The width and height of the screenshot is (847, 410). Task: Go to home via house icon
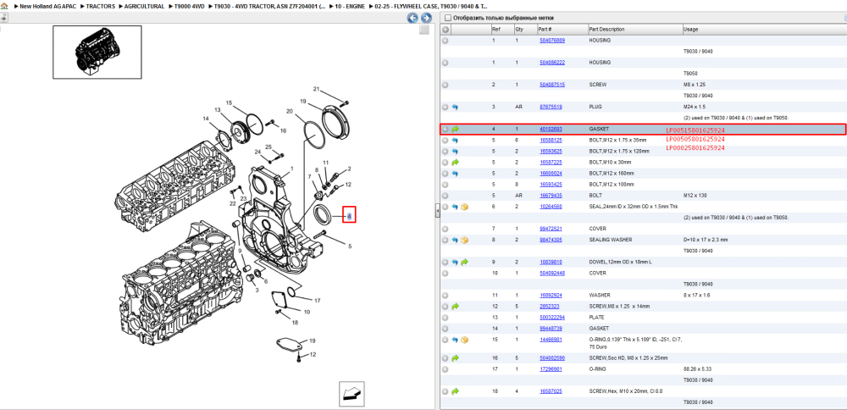pyautogui.click(x=3, y=6)
